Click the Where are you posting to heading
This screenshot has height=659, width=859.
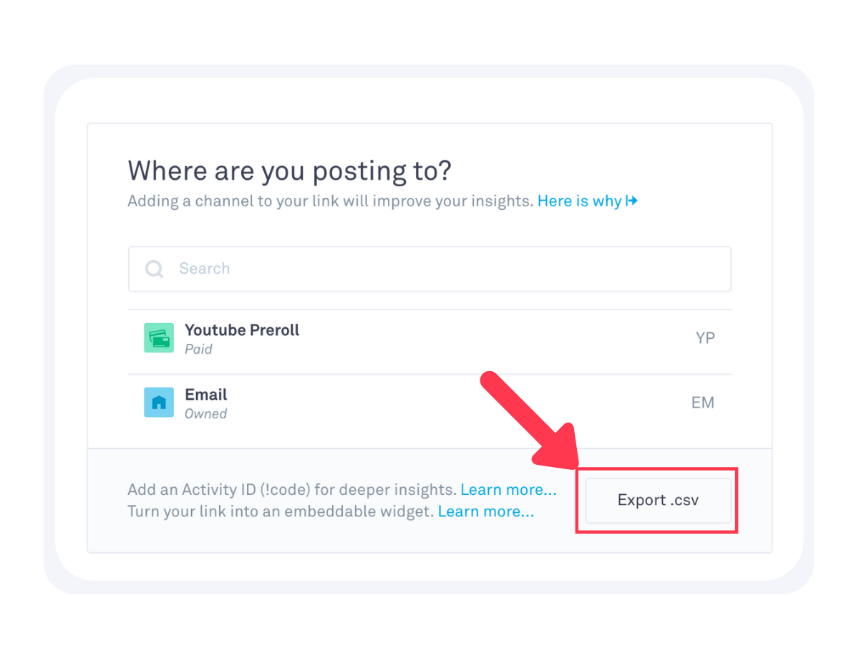[290, 171]
